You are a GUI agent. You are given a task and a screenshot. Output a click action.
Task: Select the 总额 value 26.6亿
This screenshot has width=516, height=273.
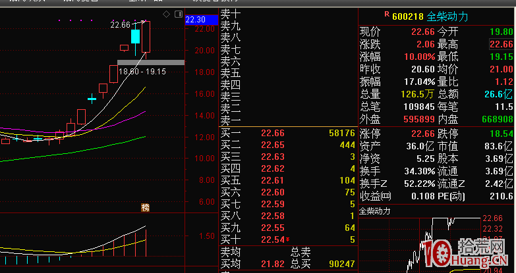pyautogui.click(x=498, y=94)
